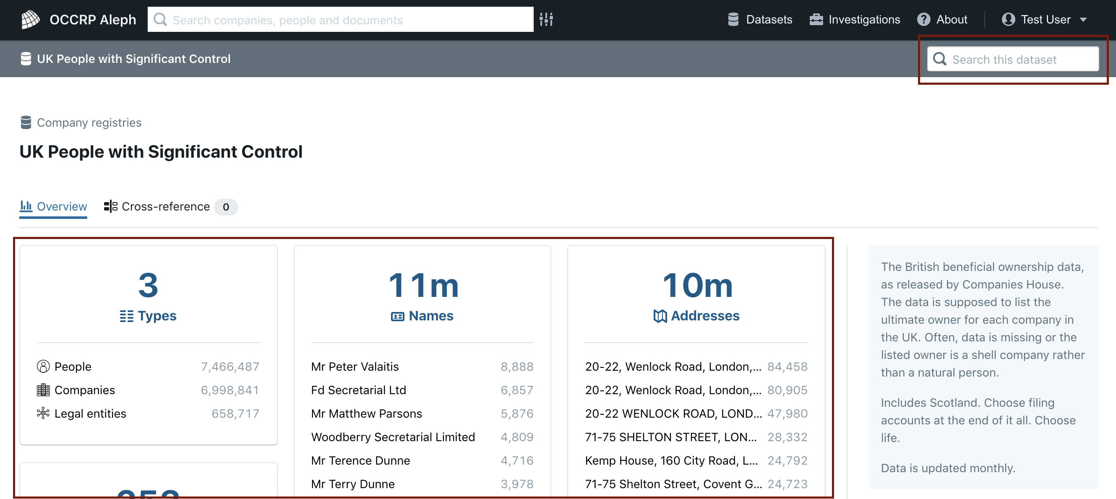Select name Fd Secretarial Ltd
Image resolution: width=1116 pixels, height=499 pixels.
(x=359, y=390)
